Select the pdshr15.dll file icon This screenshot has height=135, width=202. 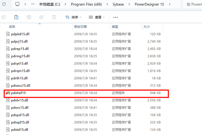[8, 100]
